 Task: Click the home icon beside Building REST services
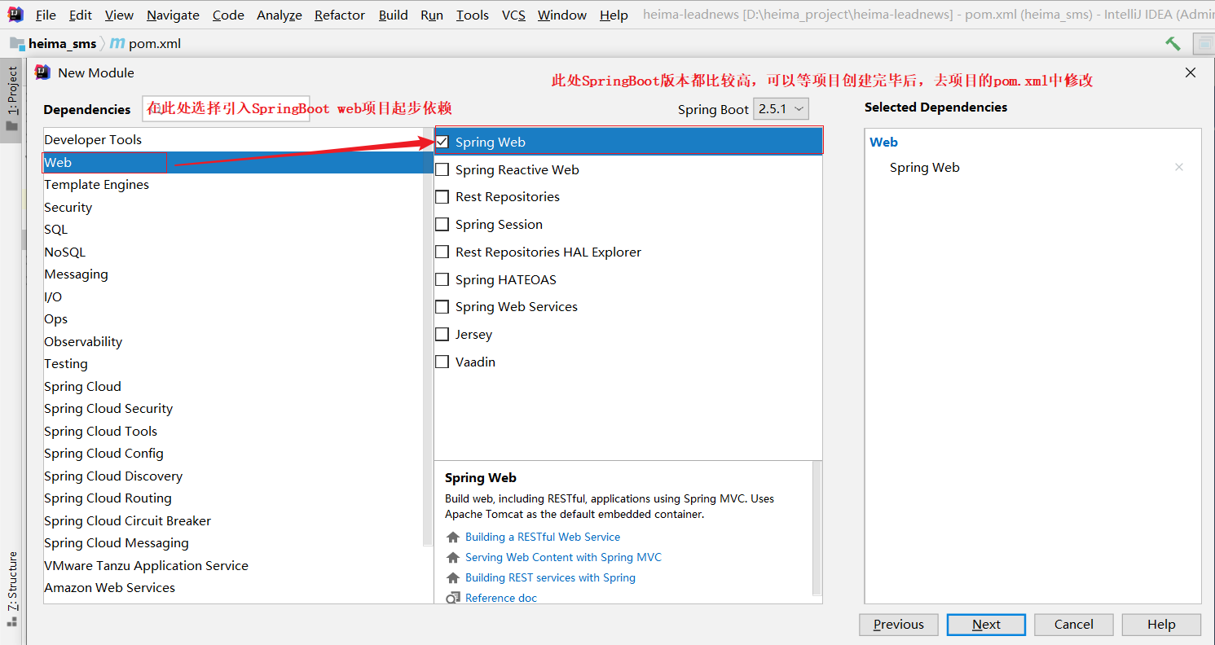coord(453,578)
